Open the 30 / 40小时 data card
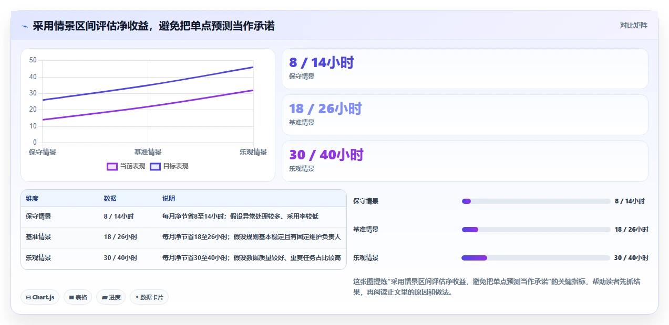This screenshot has width=669, height=325. coord(465,161)
